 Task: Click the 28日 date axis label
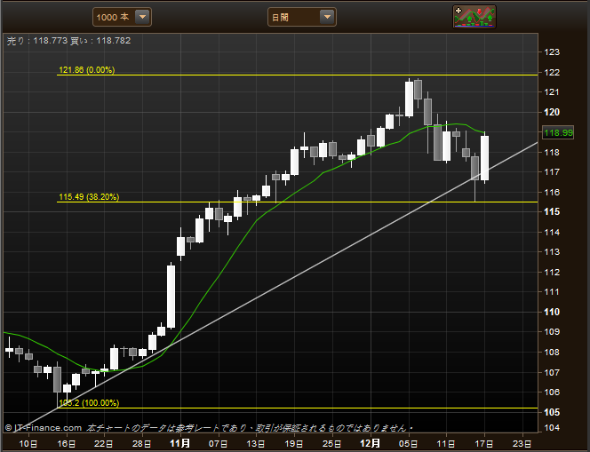coord(141,444)
